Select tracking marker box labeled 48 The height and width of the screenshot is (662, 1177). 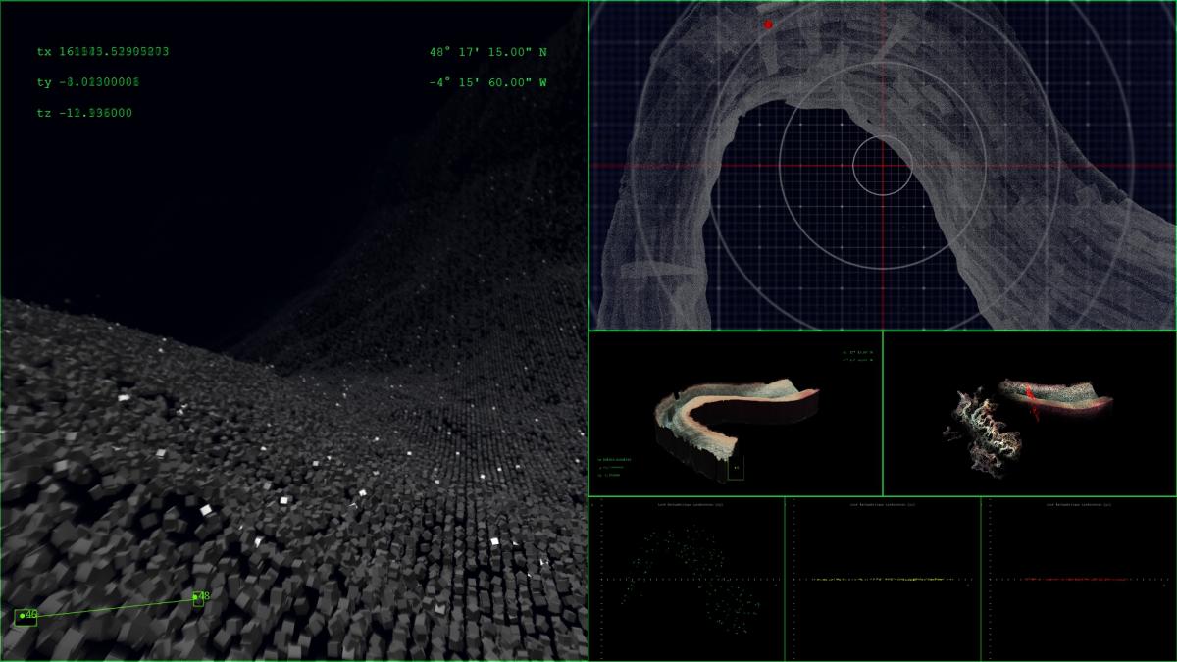199,598
